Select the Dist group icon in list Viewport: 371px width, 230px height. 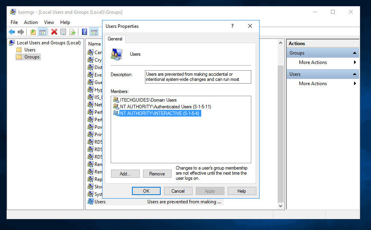tap(90, 67)
